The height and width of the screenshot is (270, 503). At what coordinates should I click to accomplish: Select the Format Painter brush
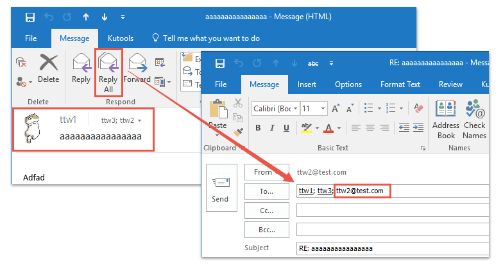[238, 131]
